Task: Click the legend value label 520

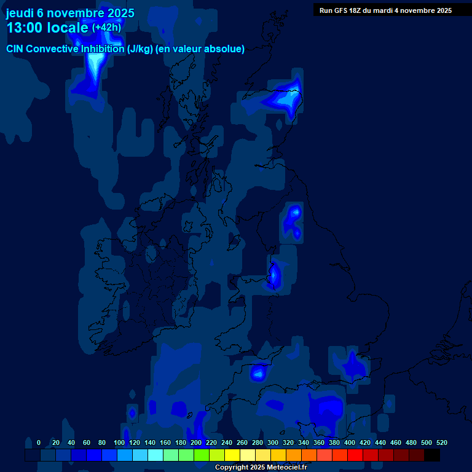Action: coord(441,442)
